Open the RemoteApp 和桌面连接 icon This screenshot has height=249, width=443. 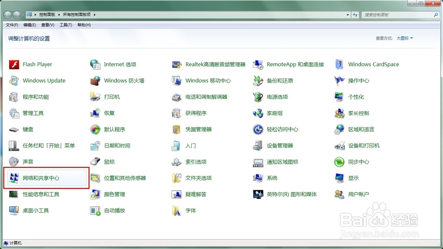click(x=258, y=64)
